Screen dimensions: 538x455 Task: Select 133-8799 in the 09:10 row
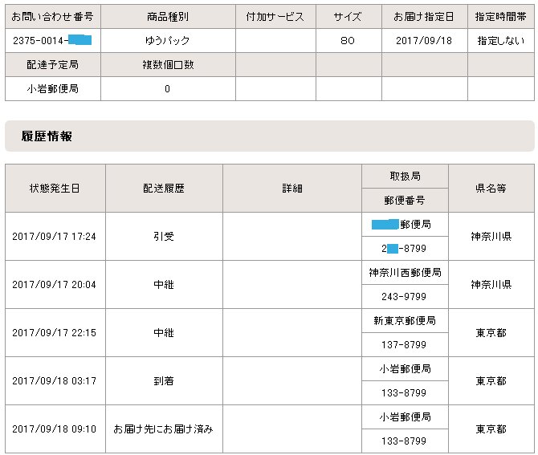click(404, 441)
